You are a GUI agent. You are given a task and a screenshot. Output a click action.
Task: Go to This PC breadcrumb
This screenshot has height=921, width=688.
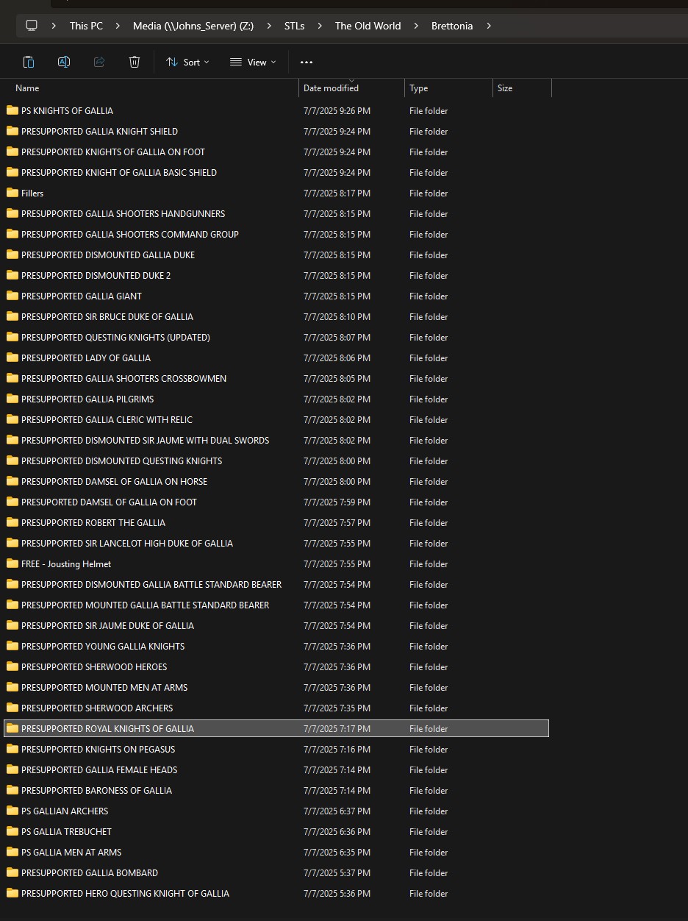[86, 26]
